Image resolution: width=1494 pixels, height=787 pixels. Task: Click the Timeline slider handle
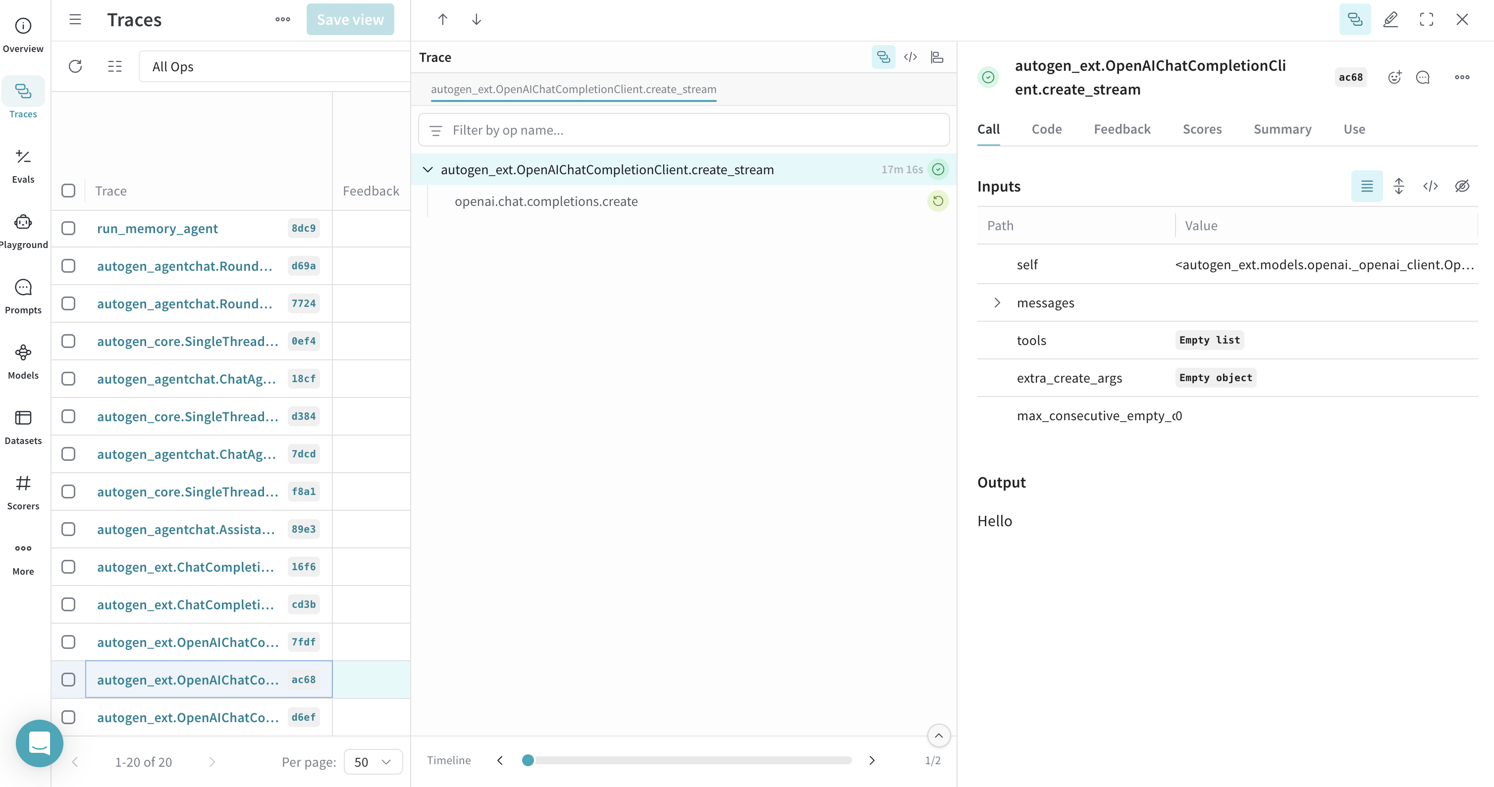point(528,760)
